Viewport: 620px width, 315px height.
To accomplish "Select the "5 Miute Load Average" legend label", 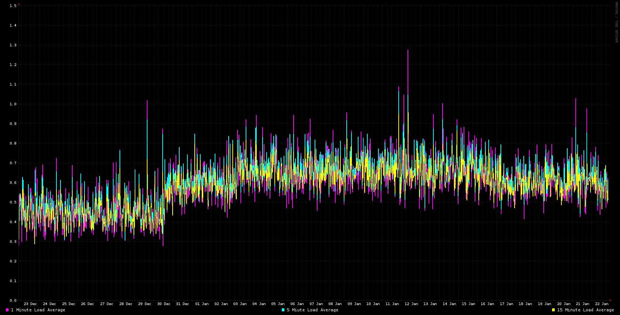I will (312, 310).
